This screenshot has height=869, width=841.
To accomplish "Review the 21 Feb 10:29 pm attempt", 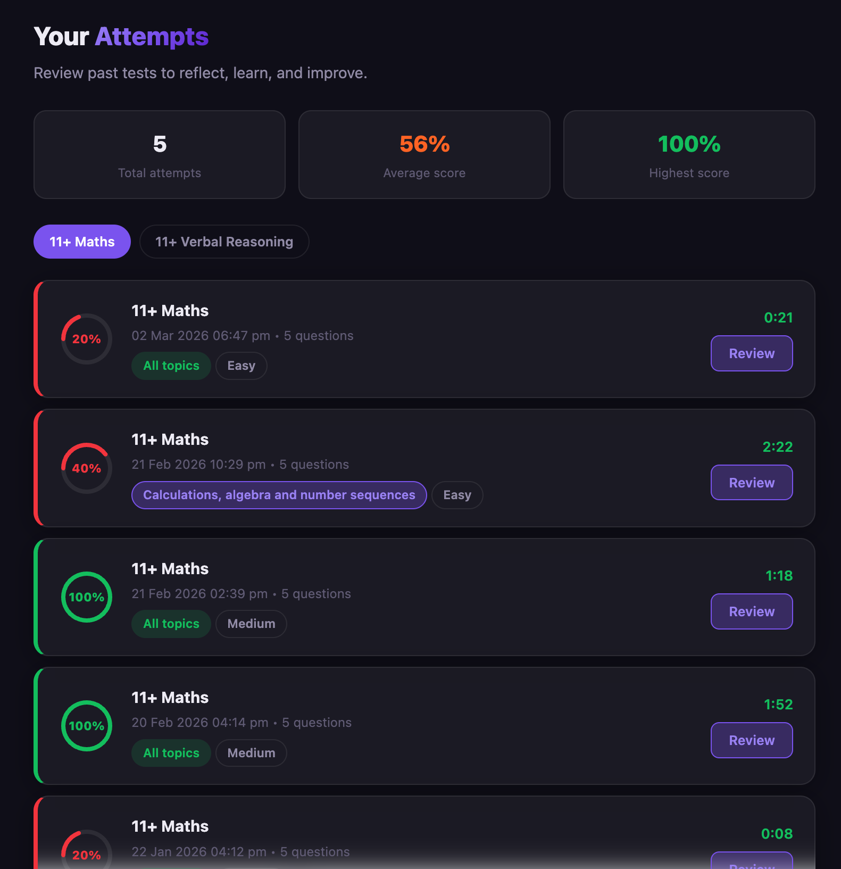I will point(751,483).
